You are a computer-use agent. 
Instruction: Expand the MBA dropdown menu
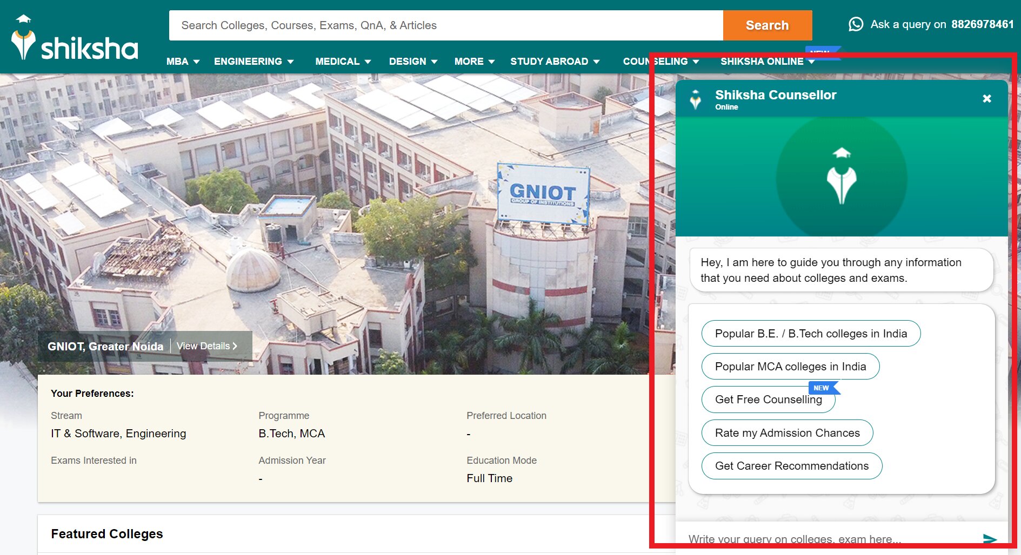click(x=183, y=62)
